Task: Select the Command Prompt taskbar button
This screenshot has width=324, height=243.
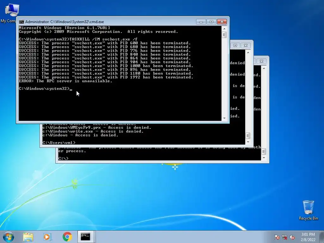Action: [x=85, y=237]
